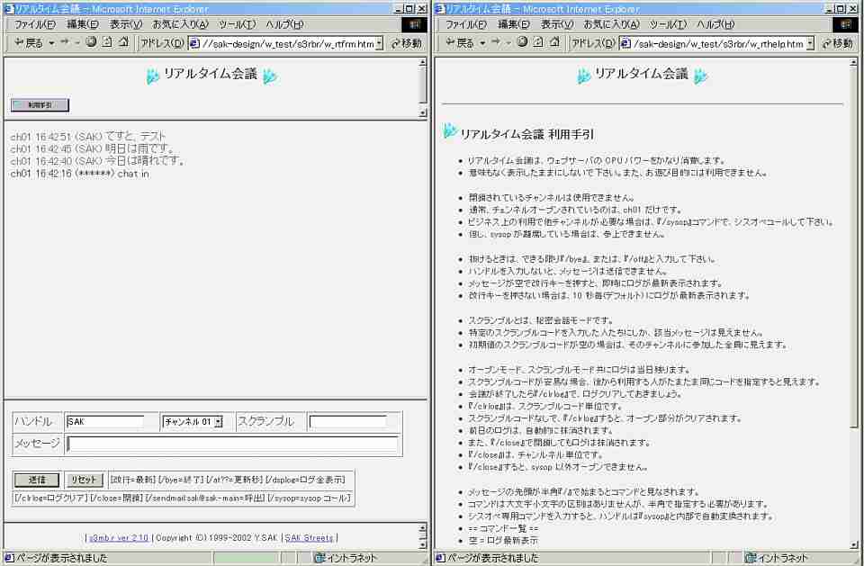The height and width of the screenshot is (566, 864).
Task: Click the page-done icon in left status bar
Action: pos(8,558)
